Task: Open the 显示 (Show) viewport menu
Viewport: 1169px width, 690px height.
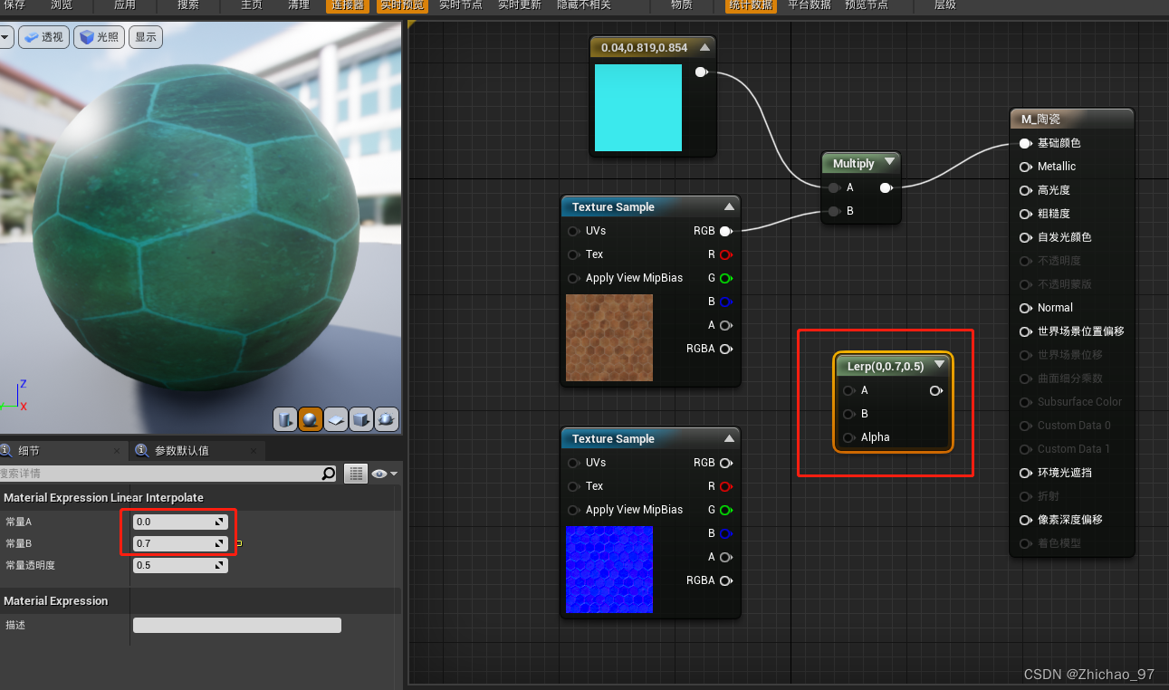Action: tap(145, 37)
